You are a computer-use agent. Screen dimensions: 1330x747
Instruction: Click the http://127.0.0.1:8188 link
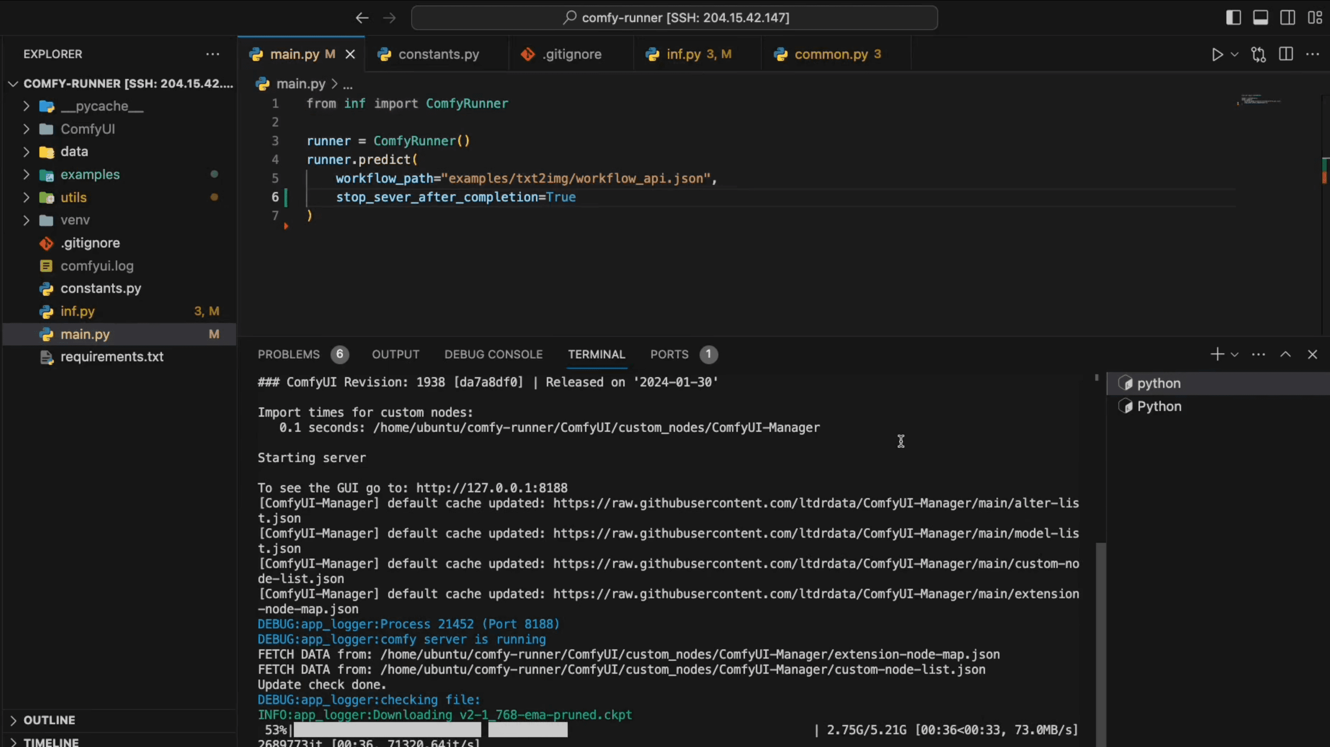[492, 488]
